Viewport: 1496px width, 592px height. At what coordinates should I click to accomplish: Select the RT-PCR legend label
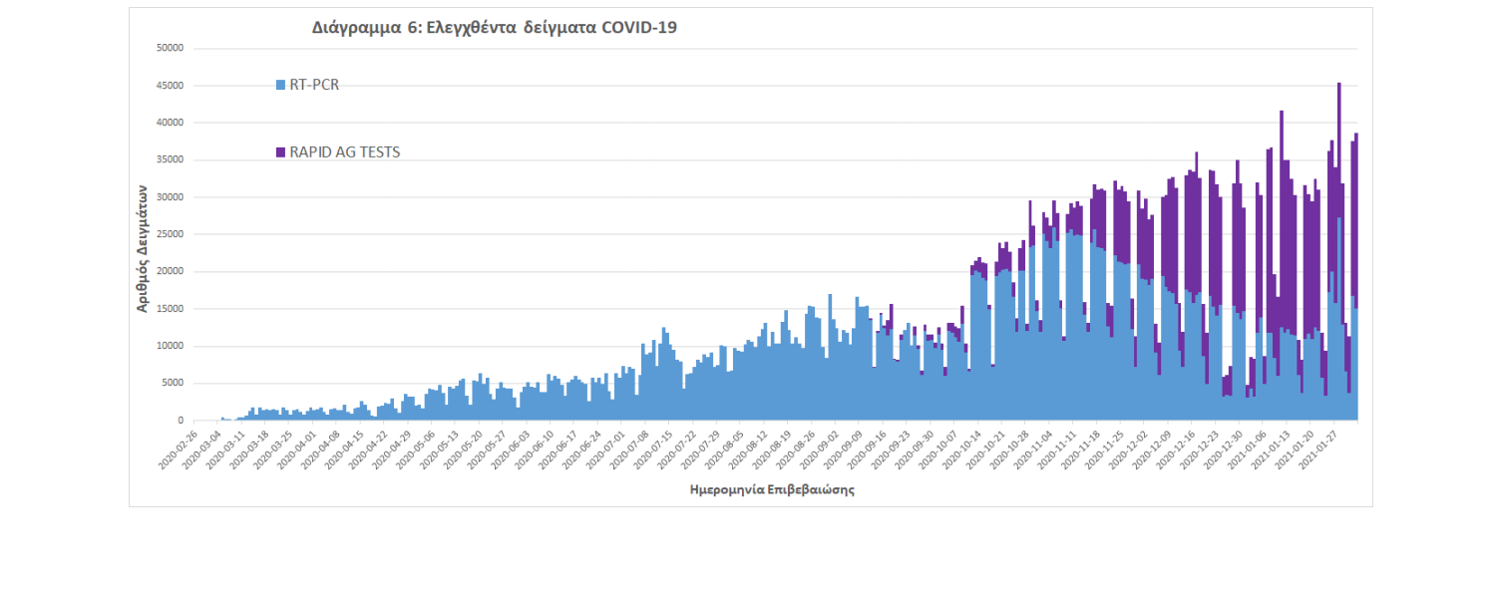tap(314, 86)
